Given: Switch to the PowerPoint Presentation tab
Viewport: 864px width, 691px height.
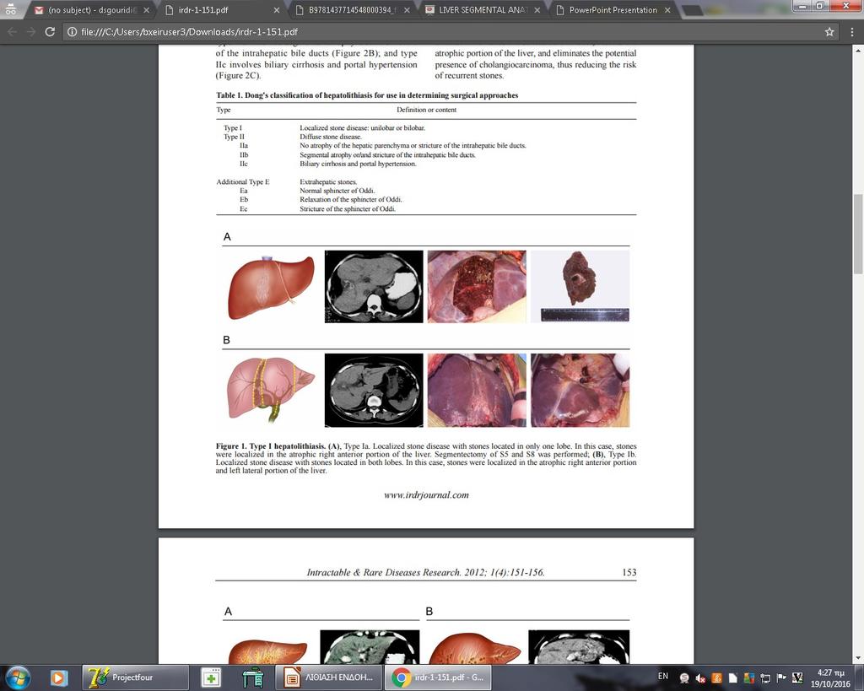Looking at the screenshot, I should (613, 10).
